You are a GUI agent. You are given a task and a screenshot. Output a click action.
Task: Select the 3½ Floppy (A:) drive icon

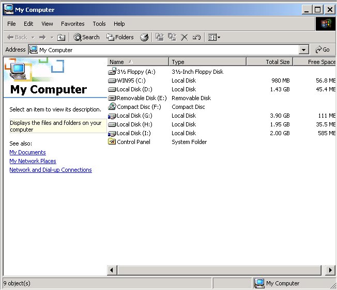point(112,72)
